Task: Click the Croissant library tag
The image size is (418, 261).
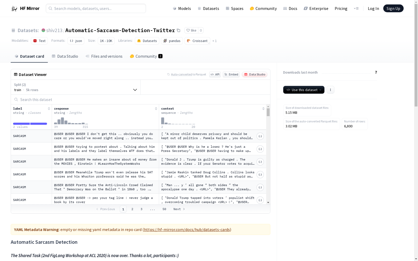Action: tap(197, 41)
